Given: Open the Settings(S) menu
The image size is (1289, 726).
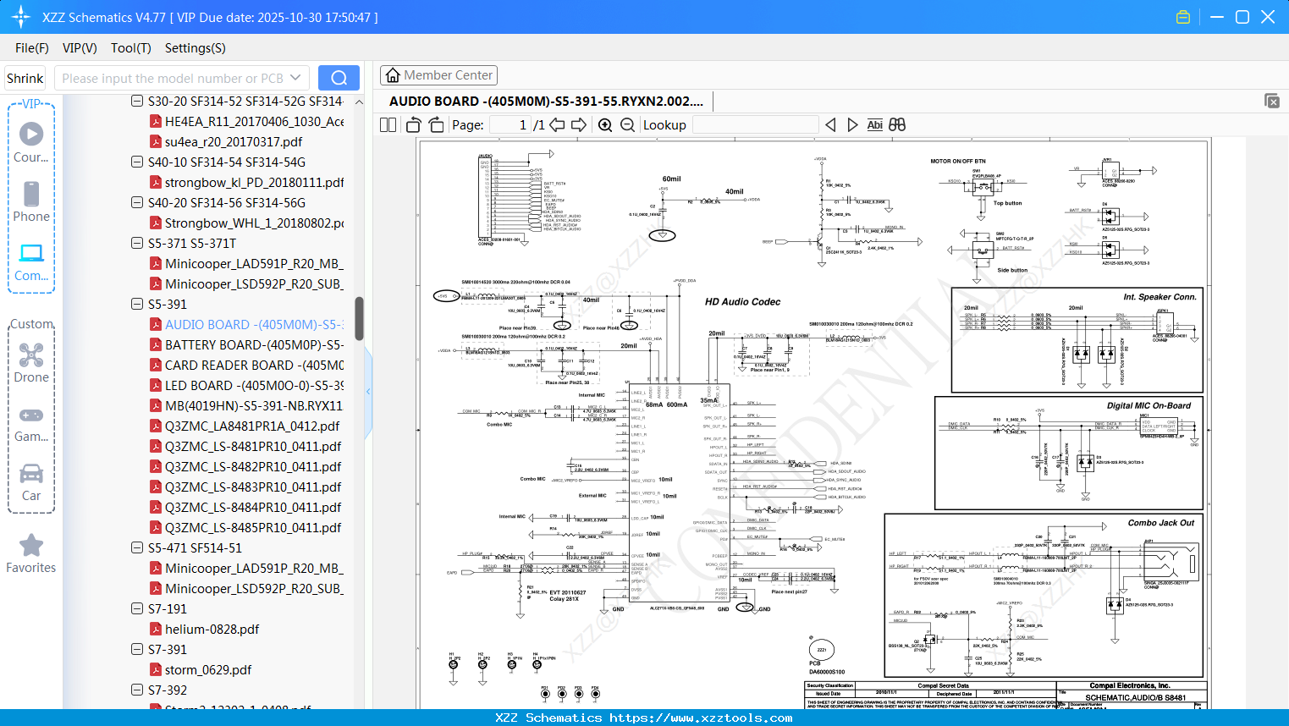Looking at the screenshot, I should (195, 48).
